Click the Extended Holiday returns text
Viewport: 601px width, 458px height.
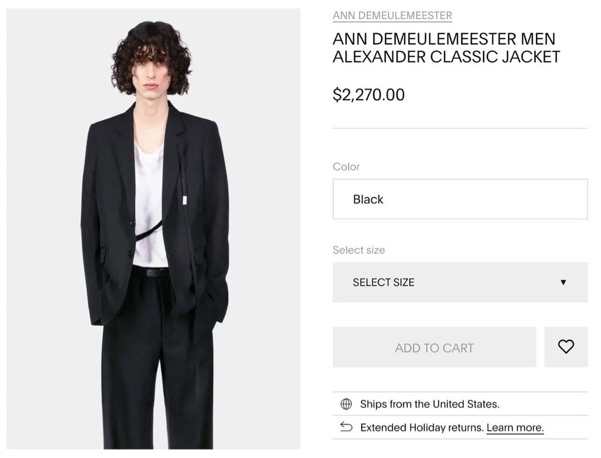422,427
